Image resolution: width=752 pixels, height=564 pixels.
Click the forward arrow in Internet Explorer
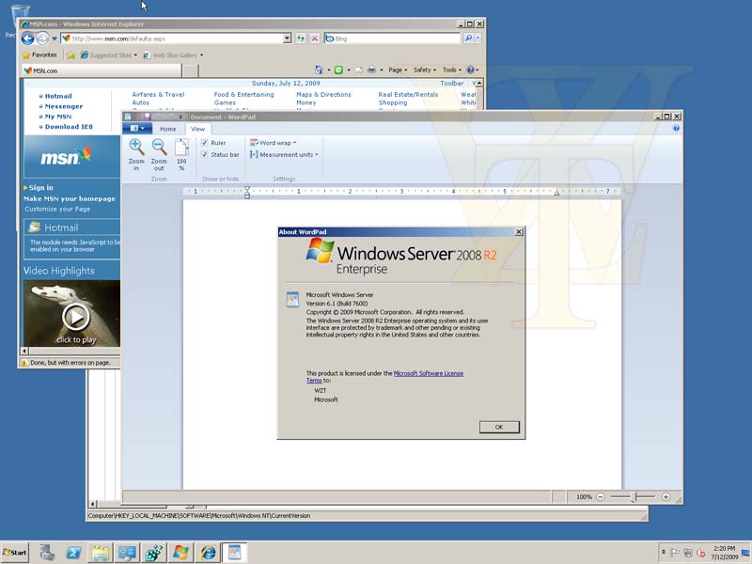coord(42,39)
